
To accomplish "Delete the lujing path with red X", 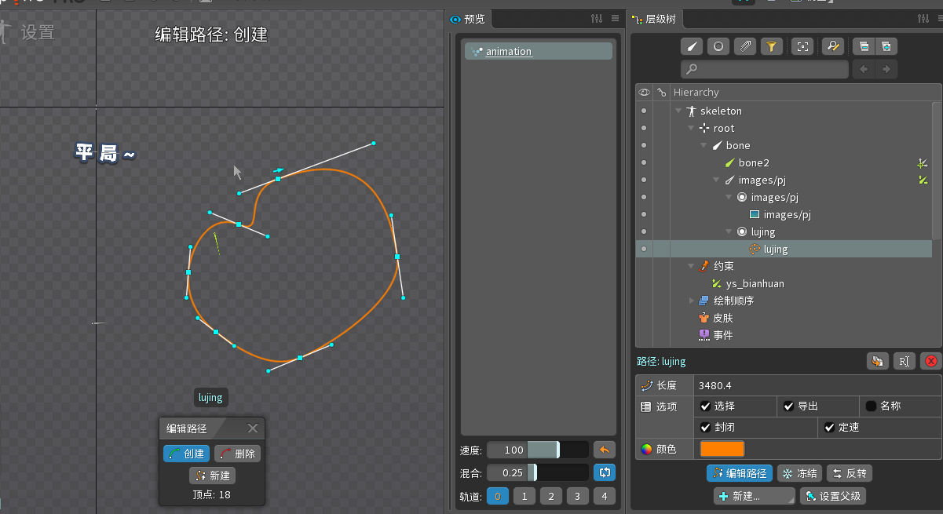I will point(931,361).
